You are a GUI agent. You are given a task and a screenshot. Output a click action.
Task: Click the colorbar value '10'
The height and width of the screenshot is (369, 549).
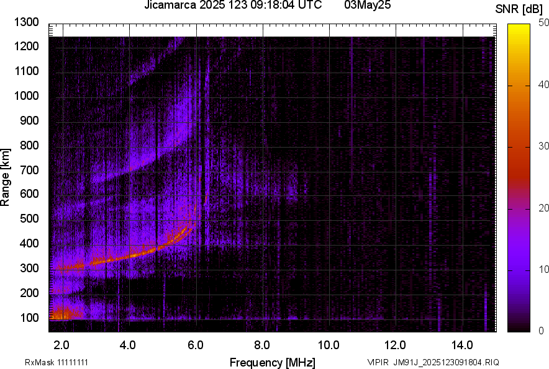(x=544, y=269)
